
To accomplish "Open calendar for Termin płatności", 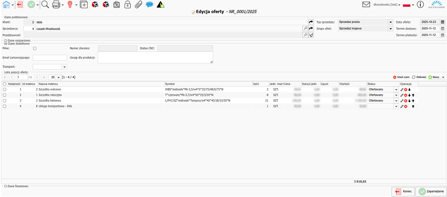I will [442, 35].
